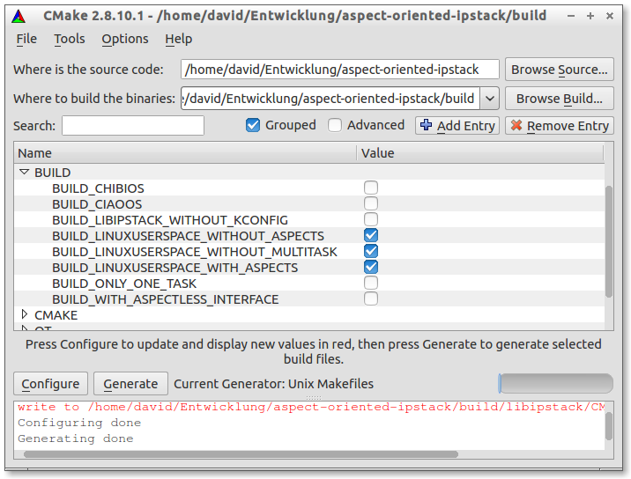
Task: Click the splitter handle above output log
Action: tap(314, 398)
